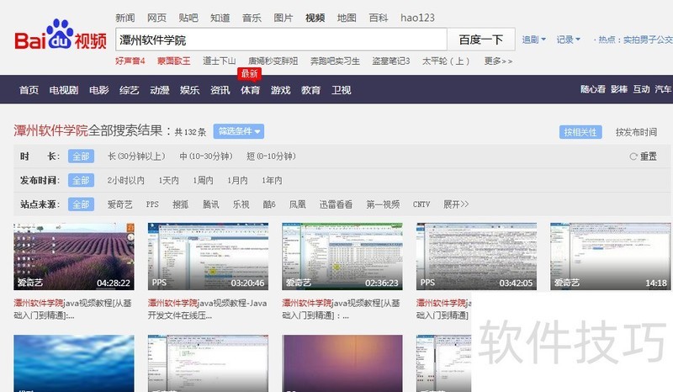Go to the 游戏 tab in navbar
This screenshot has width=673, height=392.
click(281, 90)
